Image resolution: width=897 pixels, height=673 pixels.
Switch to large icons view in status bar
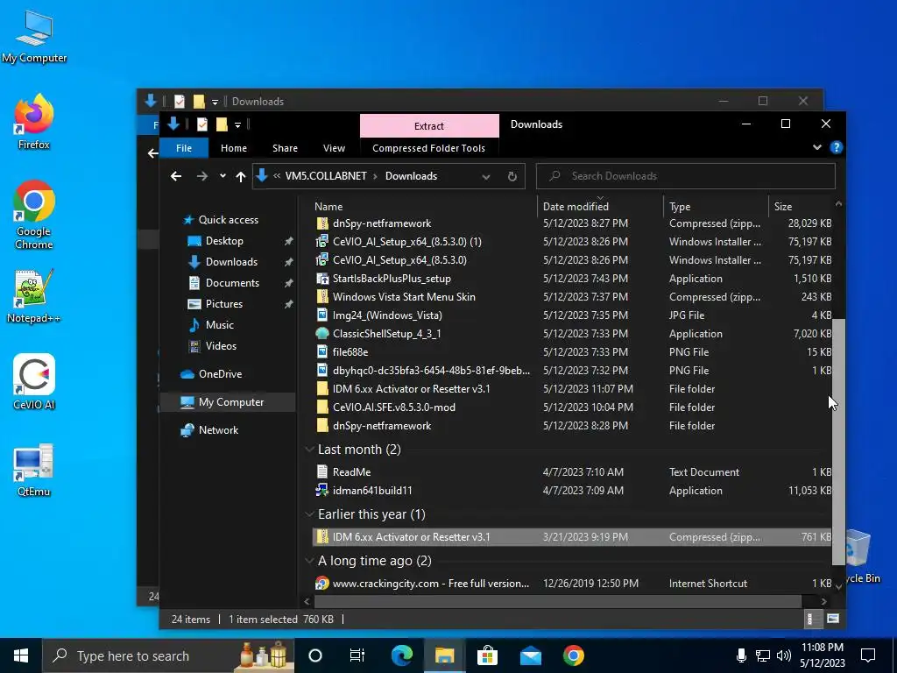(x=833, y=619)
